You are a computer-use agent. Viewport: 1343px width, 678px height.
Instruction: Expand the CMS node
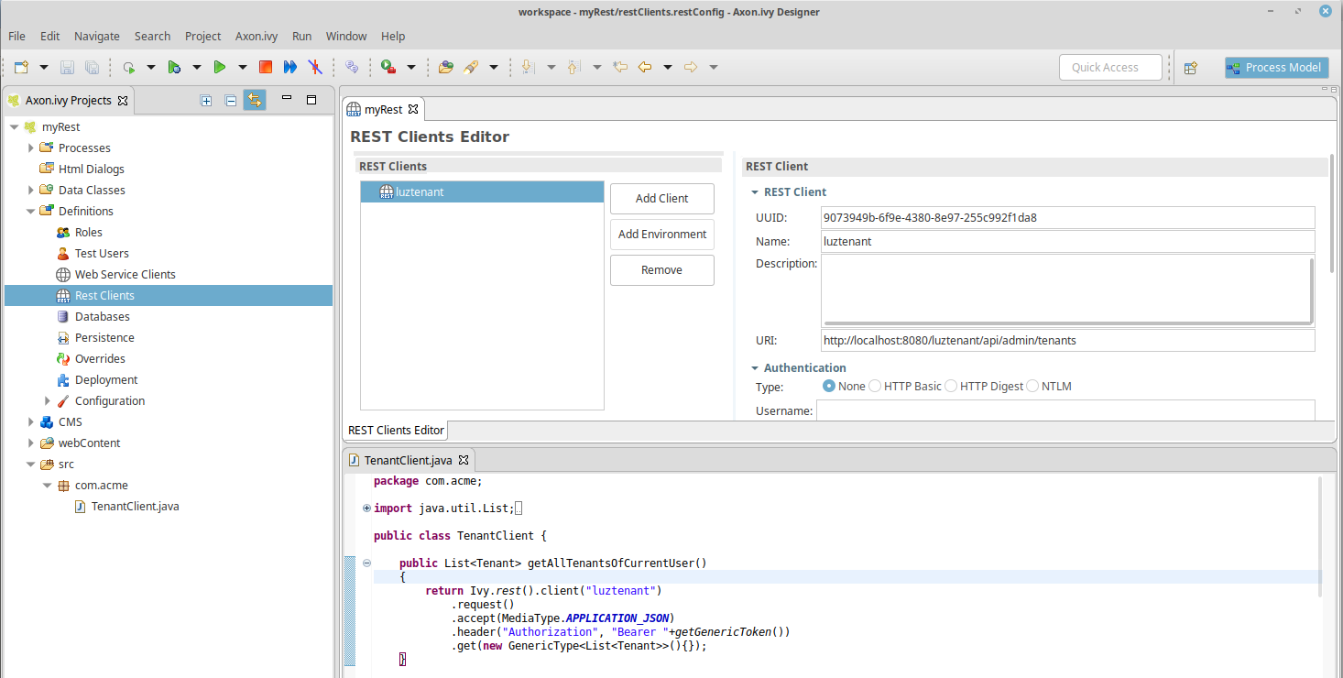point(30,421)
